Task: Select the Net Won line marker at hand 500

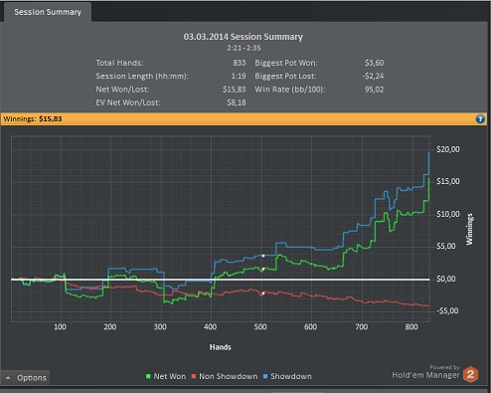Action: [x=263, y=269]
